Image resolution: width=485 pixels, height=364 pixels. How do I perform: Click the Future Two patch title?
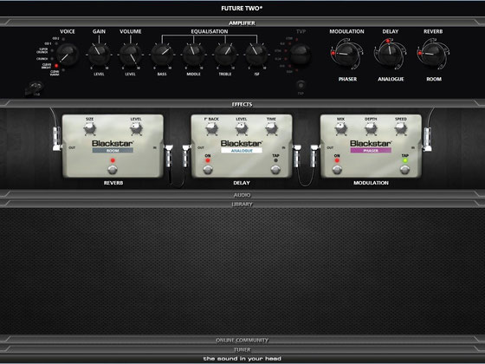coord(242,9)
